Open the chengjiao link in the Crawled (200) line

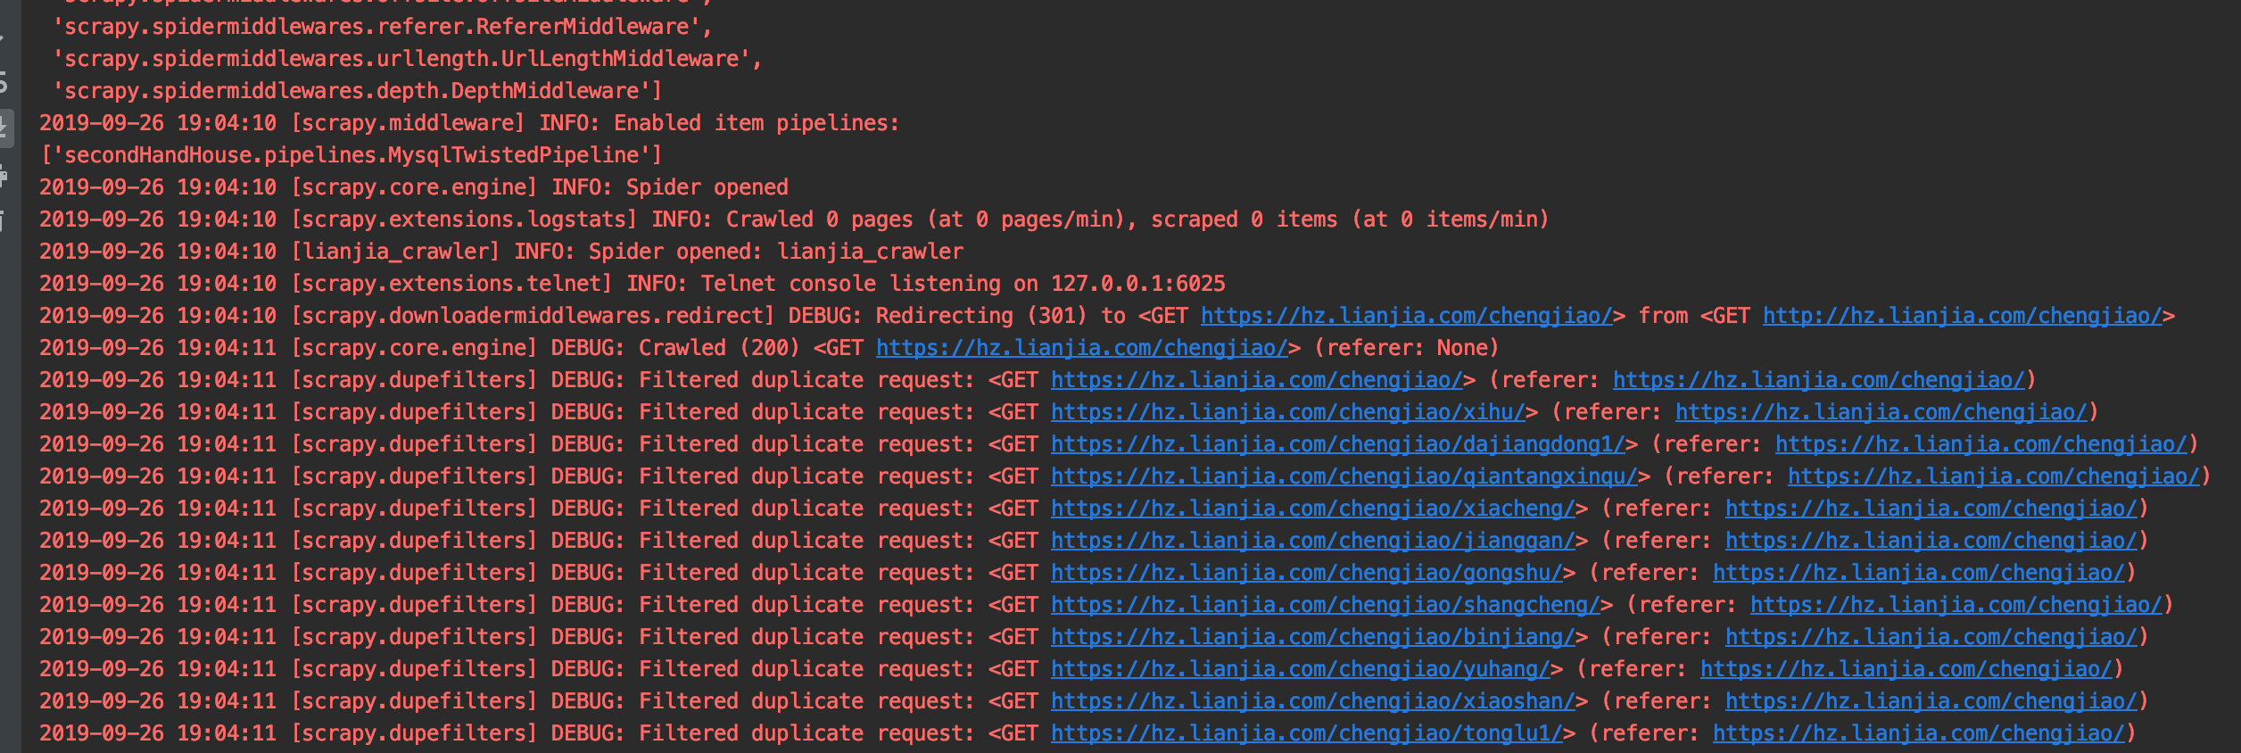click(1082, 348)
